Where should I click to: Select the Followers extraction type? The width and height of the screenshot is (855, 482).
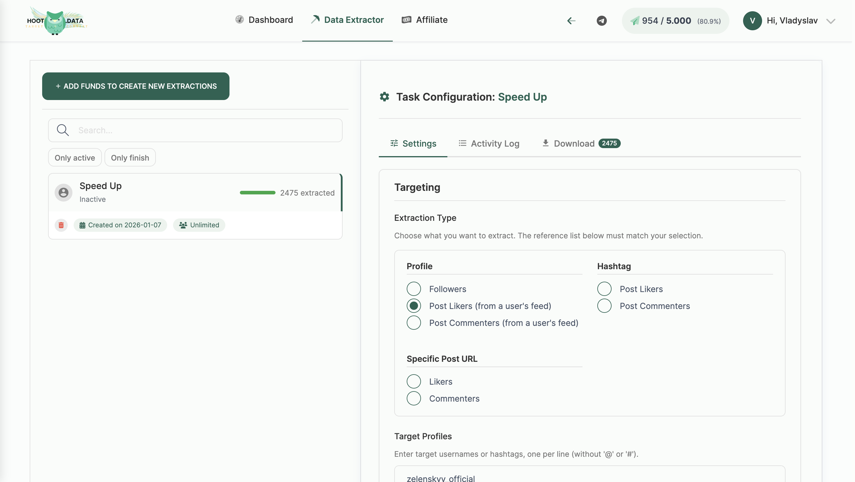click(x=414, y=289)
